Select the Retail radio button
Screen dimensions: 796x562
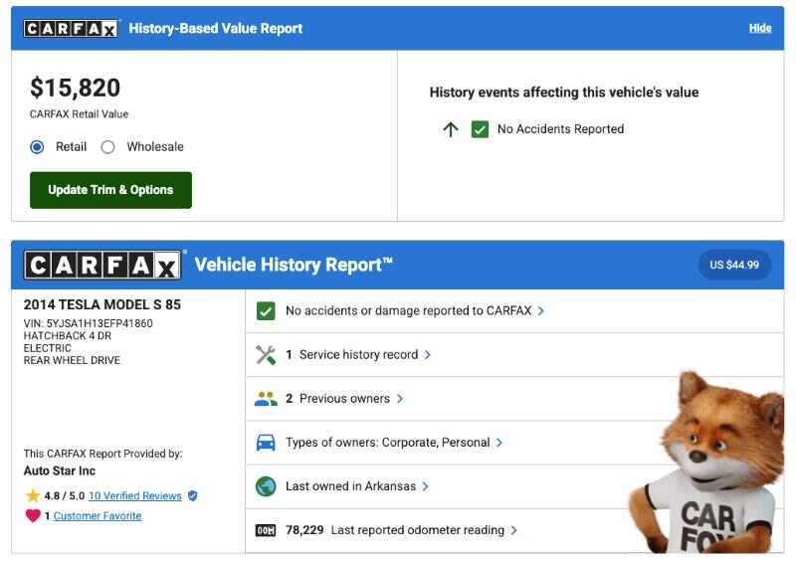click(37, 147)
